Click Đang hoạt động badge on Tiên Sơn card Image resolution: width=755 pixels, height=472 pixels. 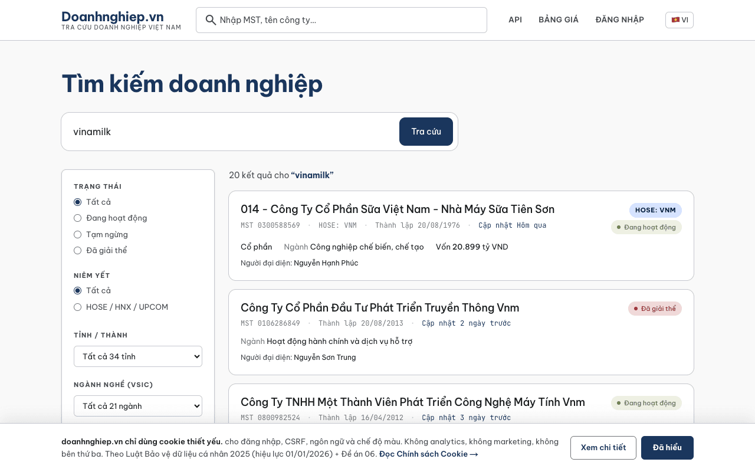646,227
